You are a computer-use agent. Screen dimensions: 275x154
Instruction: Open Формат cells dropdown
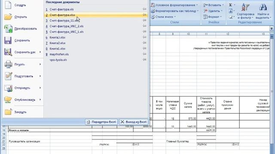pos(213,17)
